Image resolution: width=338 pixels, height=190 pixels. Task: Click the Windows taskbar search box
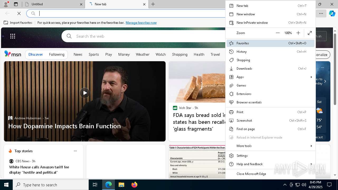coord(51,185)
